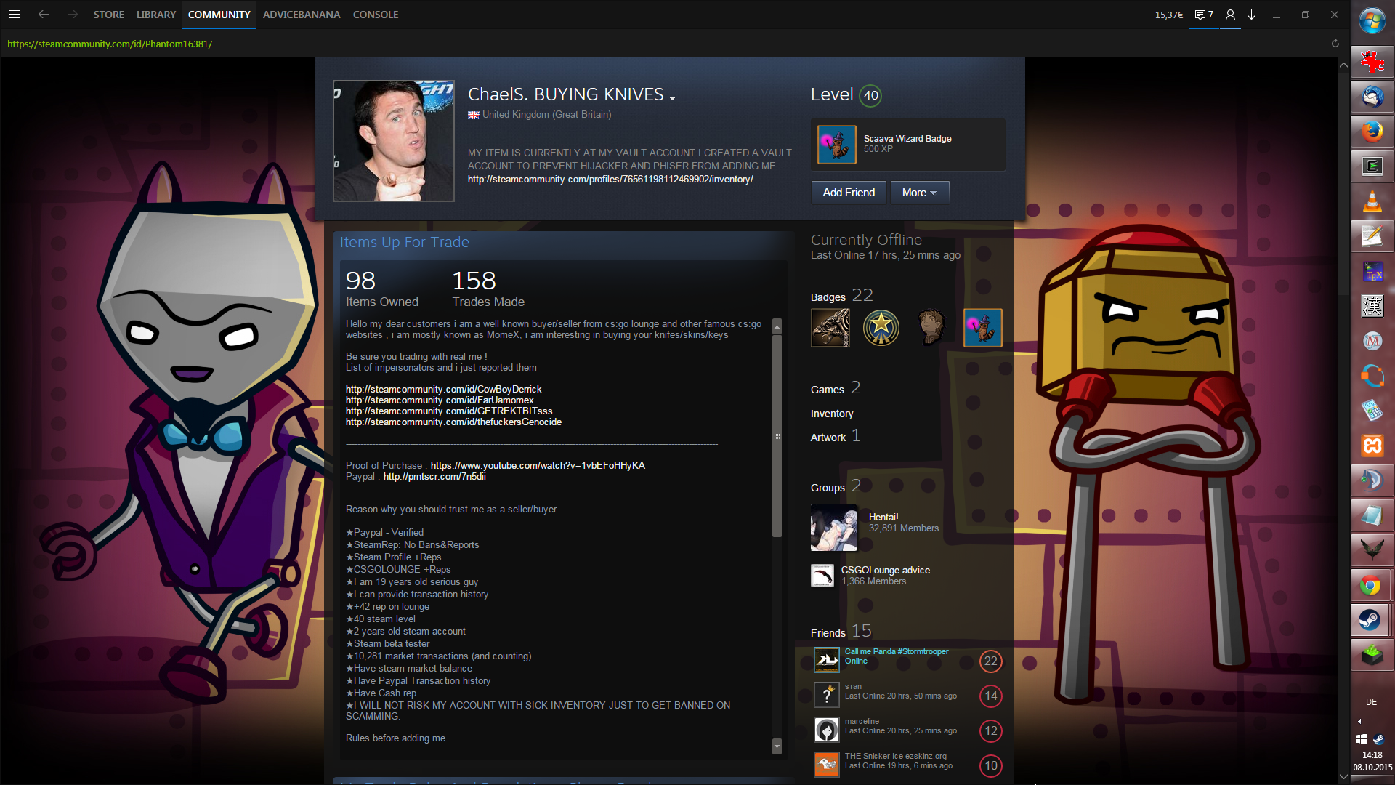Screen dimensions: 1395x785
Task: Click the Add Friend button
Action: 848,193
